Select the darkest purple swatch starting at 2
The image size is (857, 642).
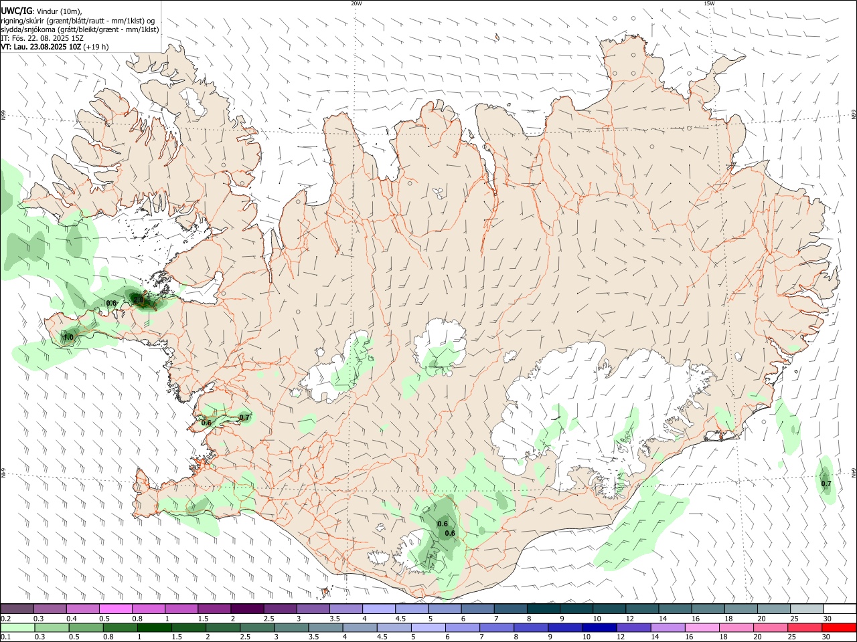tap(247, 609)
